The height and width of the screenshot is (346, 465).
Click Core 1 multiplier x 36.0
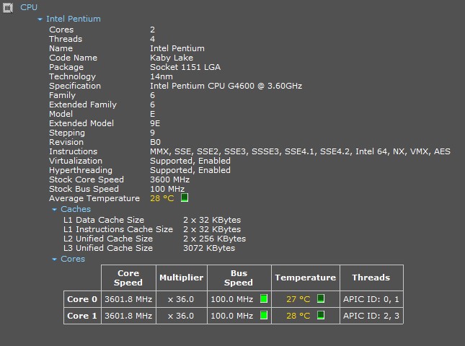182,316
